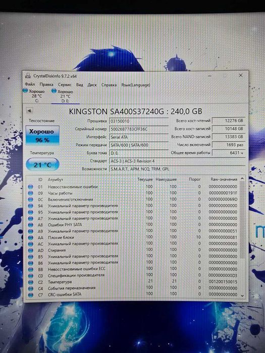Open the Правка menu
The width and height of the screenshot is (265, 353).
46,85
